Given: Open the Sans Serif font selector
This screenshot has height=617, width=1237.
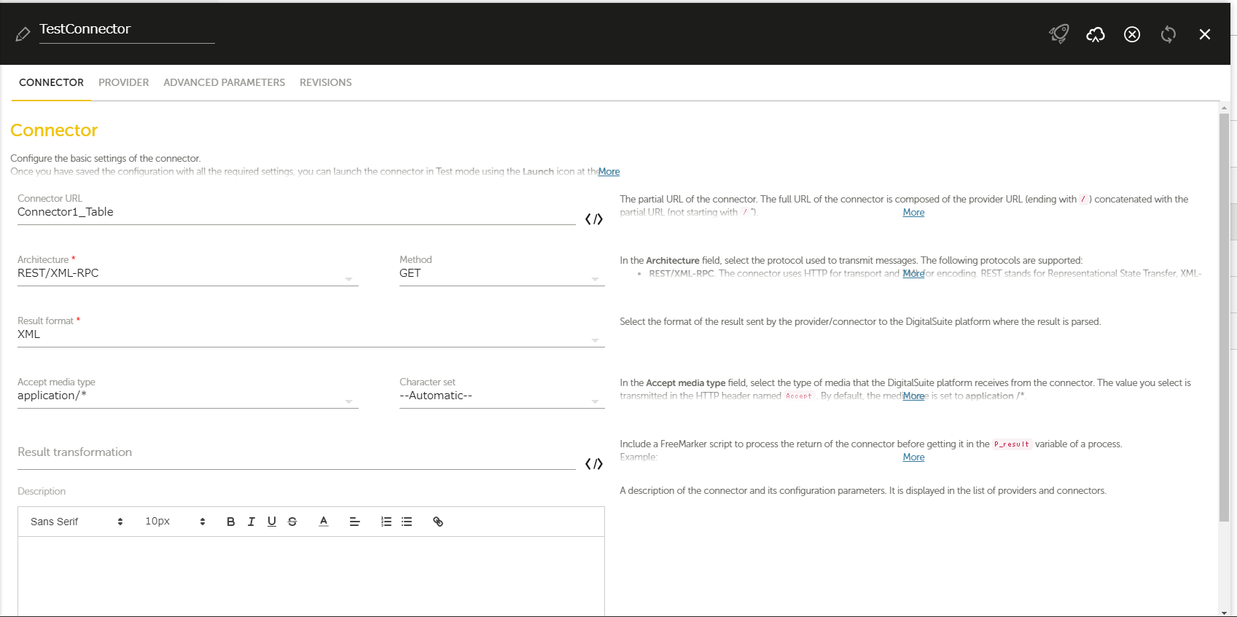Looking at the screenshot, I should point(77,522).
